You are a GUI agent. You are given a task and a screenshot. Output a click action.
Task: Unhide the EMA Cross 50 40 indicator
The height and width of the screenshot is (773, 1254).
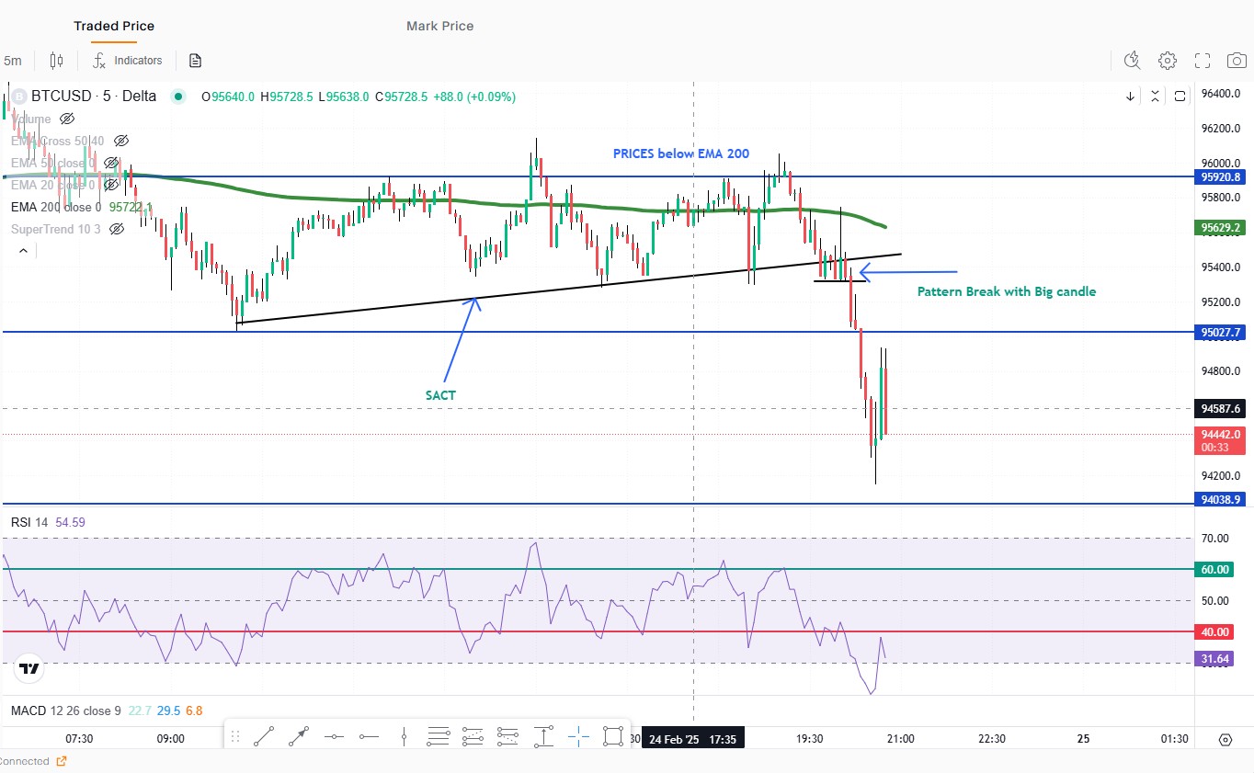120,141
